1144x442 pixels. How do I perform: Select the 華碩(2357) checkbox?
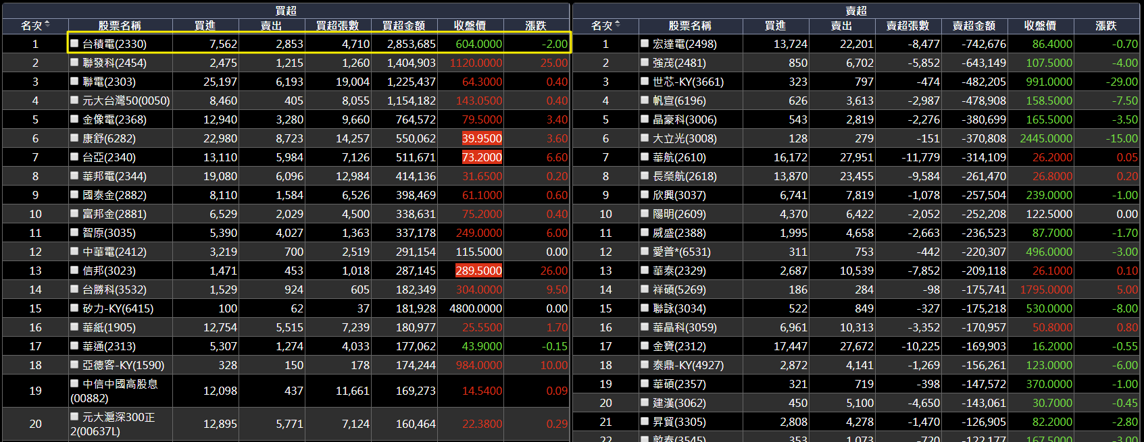coord(645,383)
